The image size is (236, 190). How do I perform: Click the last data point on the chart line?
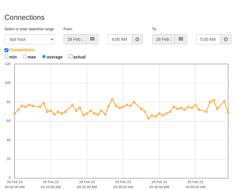tap(228, 113)
